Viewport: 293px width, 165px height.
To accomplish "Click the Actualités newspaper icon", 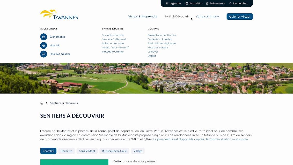I will coord(187,4).
